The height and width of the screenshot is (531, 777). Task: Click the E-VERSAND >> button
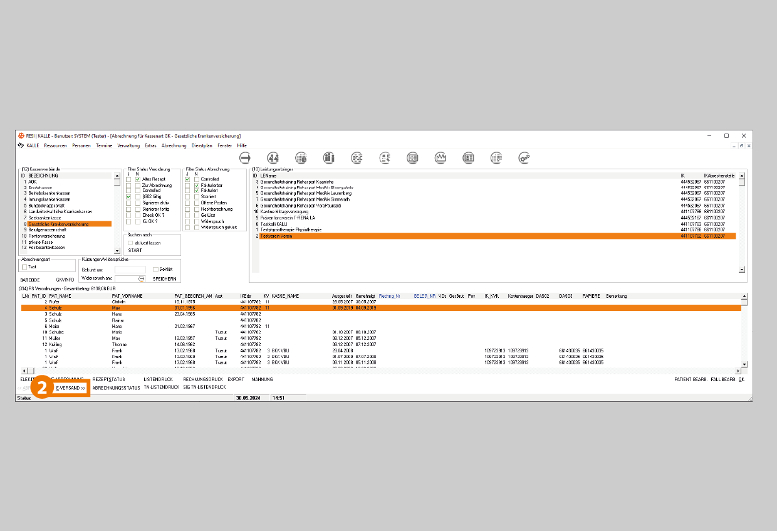(70, 388)
